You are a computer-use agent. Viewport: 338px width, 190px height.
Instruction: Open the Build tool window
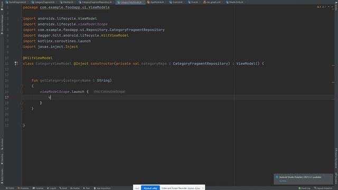tap(63, 188)
